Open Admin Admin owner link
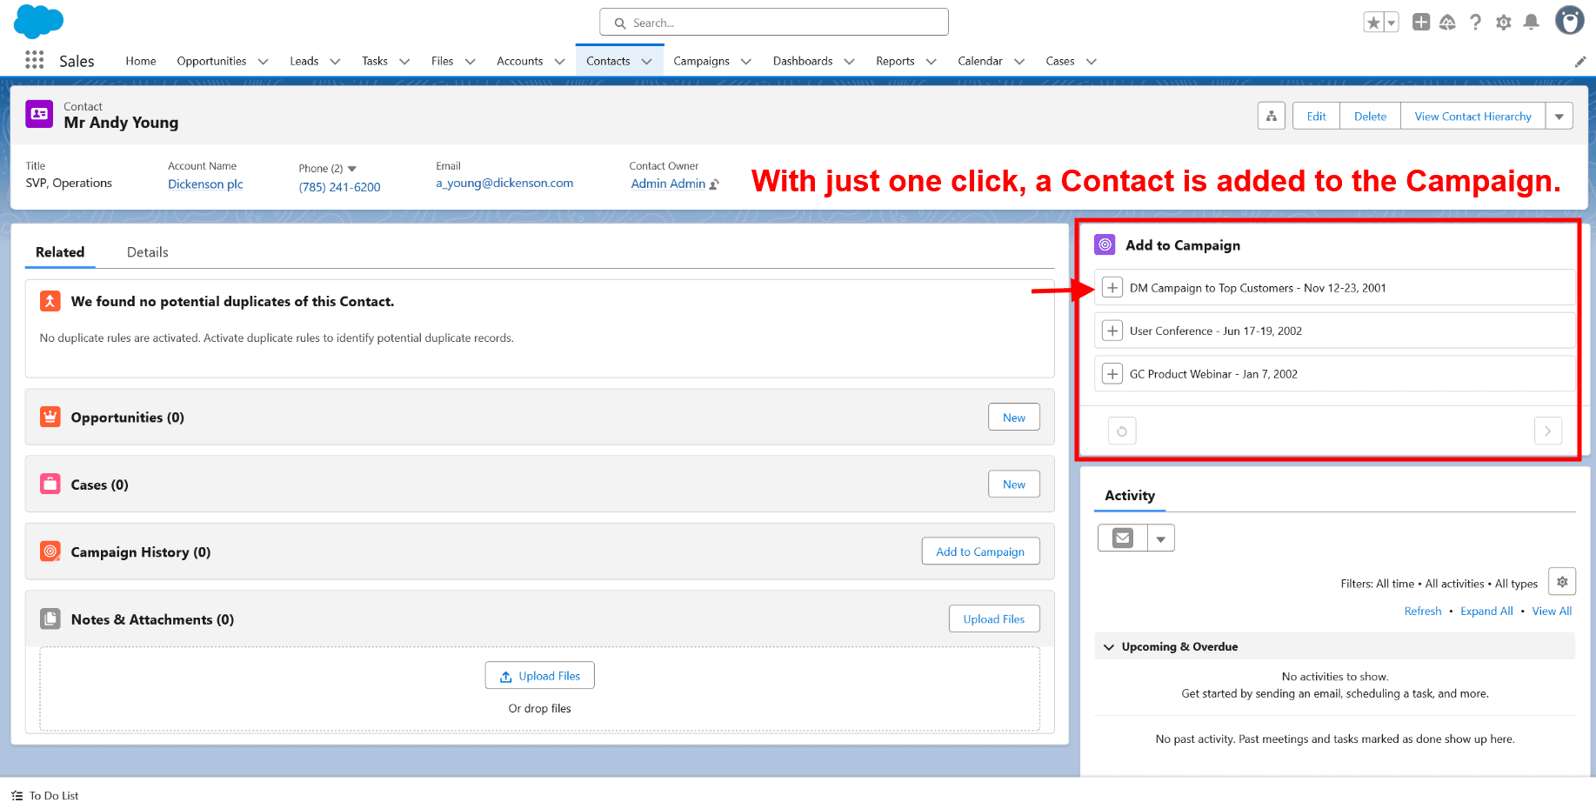The height and width of the screenshot is (809, 1596). (668, 184)
